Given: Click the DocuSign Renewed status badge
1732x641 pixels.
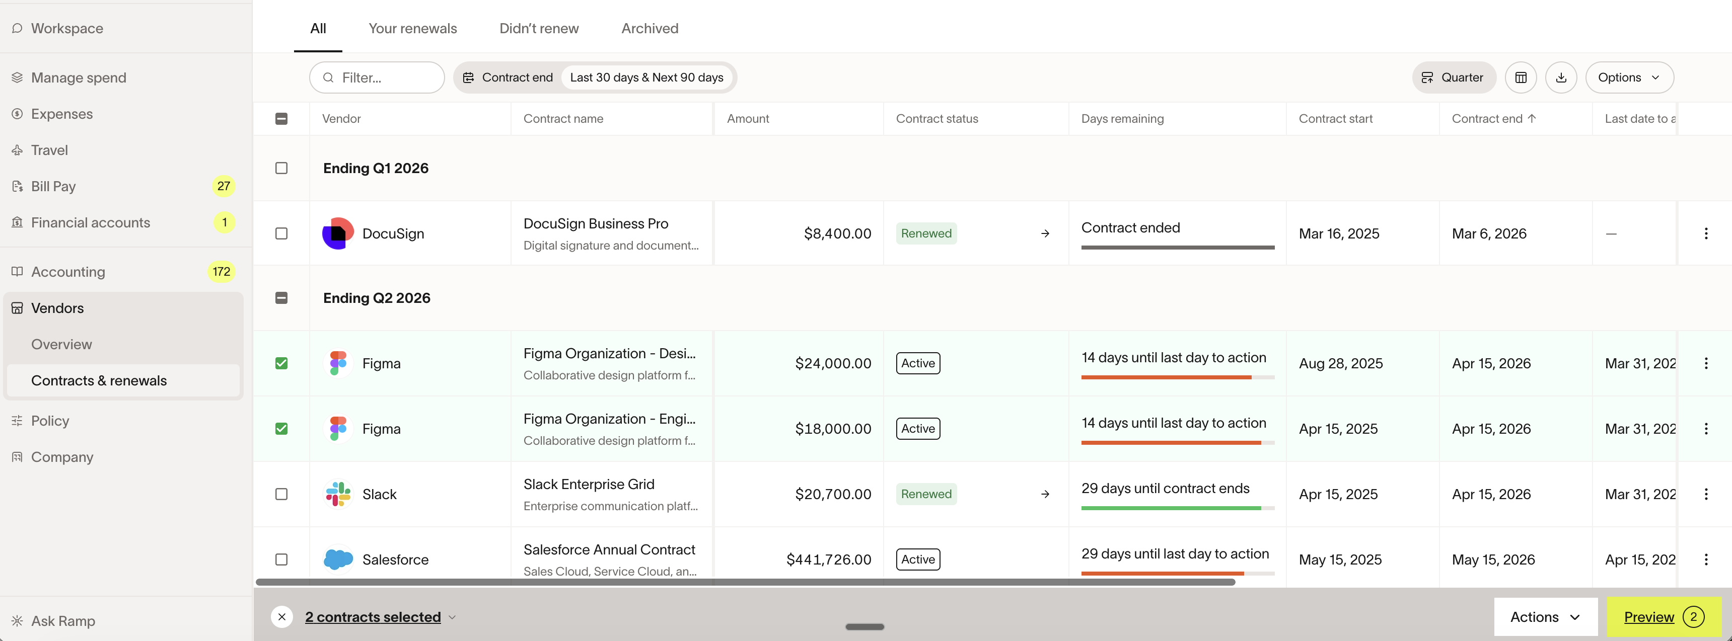Looking at the screenshot, I should (x=926, y=234).
